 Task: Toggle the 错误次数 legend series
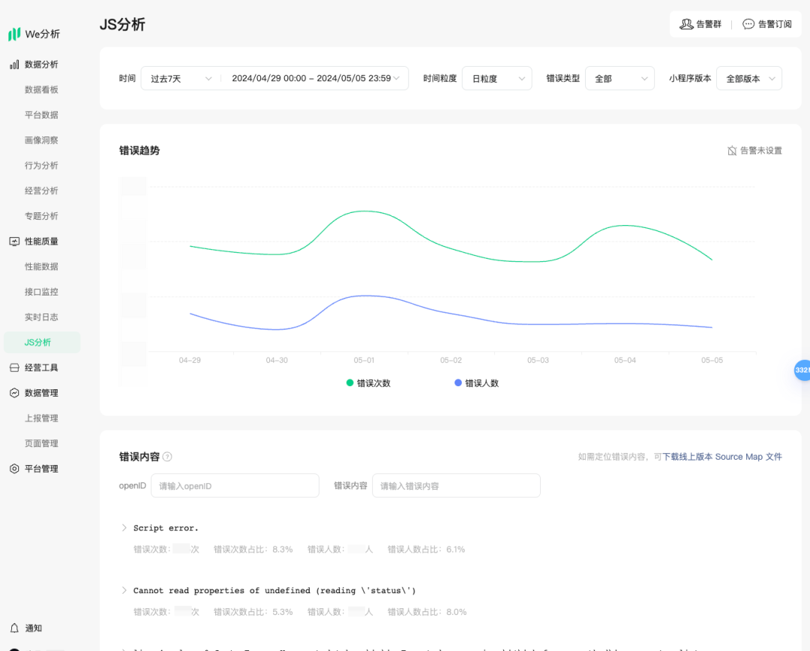pos(368,382)
